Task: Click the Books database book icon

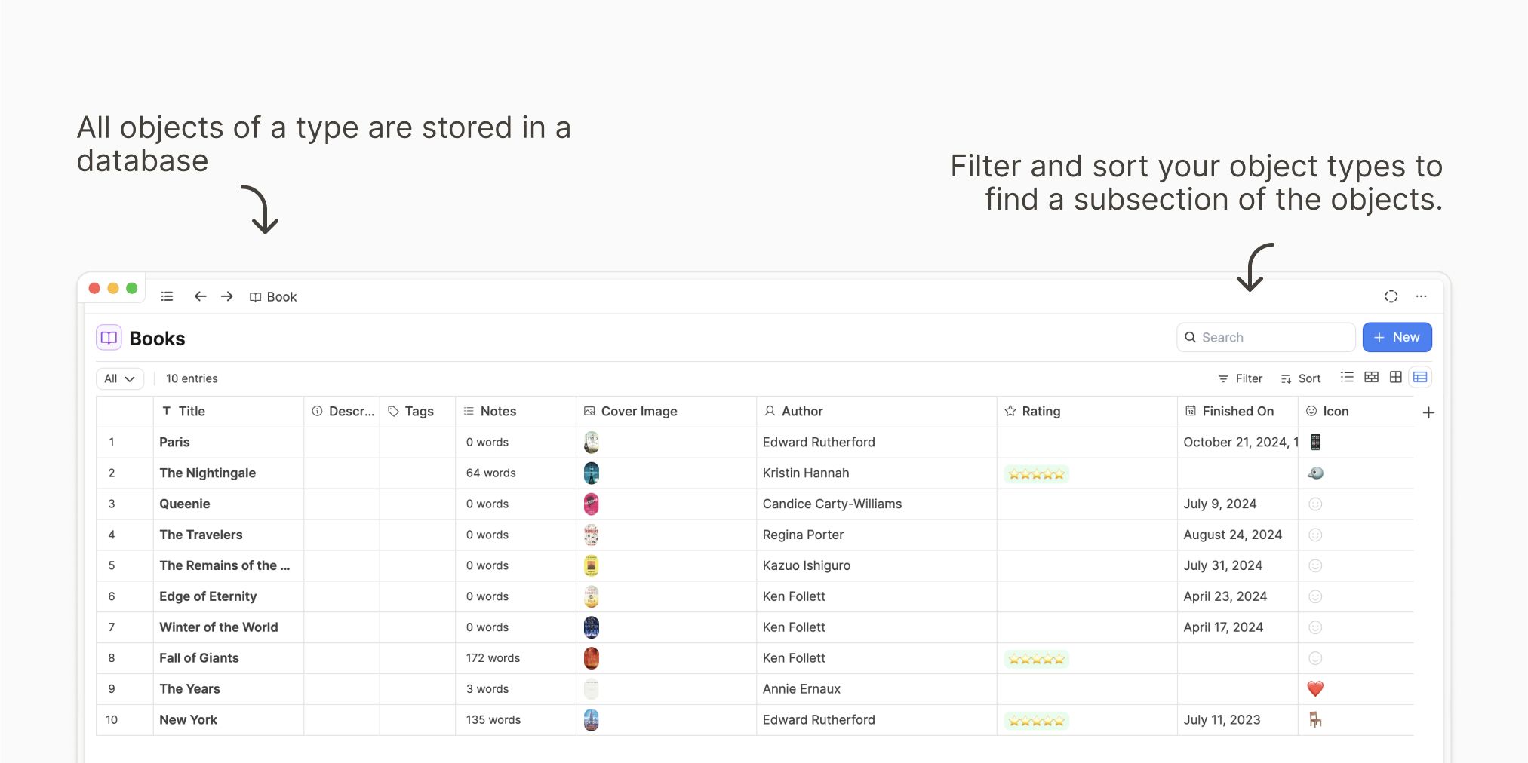Action: tap(109, 338)
